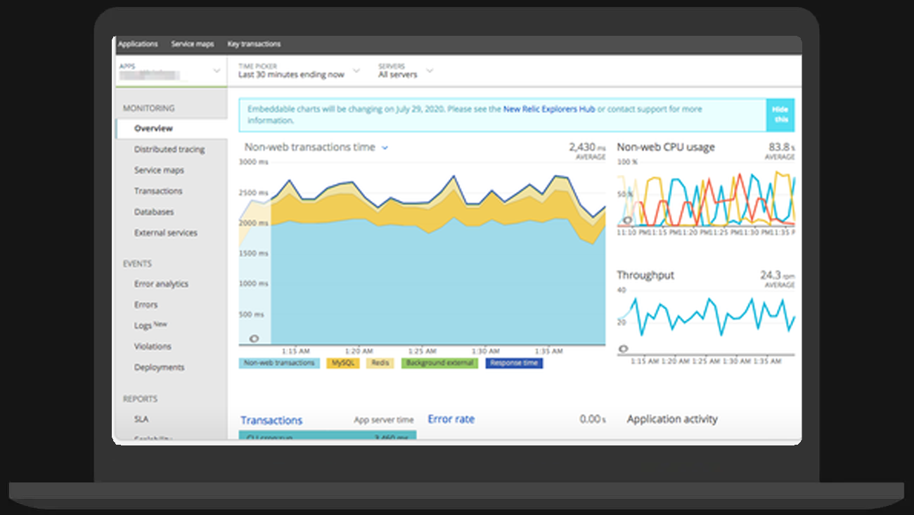Toggle Non-web transactions legend series
This screenshot has height=515, width=914.
tap(279, 363)
